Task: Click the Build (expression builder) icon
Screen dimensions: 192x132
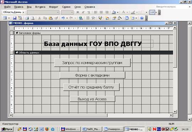Action: pos(119,18)
